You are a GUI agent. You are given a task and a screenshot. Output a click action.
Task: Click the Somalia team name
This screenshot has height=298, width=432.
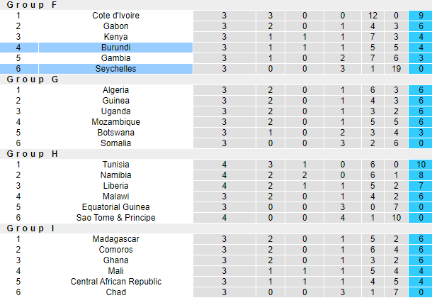click(x=115, y=143)
